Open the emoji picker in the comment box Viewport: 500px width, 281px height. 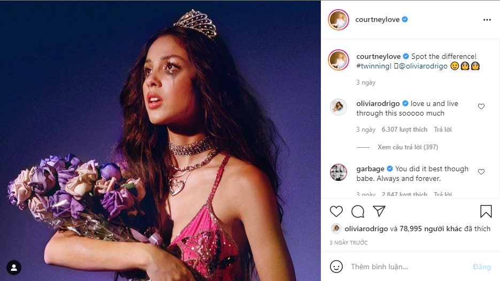(x=336, y=266)
